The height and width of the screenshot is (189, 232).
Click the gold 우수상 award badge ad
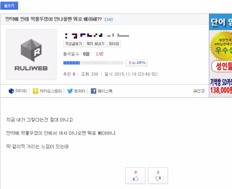point(221,46)
